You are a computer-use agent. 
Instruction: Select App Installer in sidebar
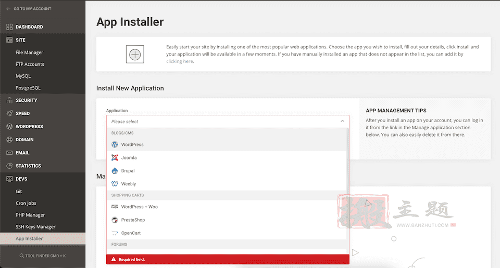(x=43, y=239)
